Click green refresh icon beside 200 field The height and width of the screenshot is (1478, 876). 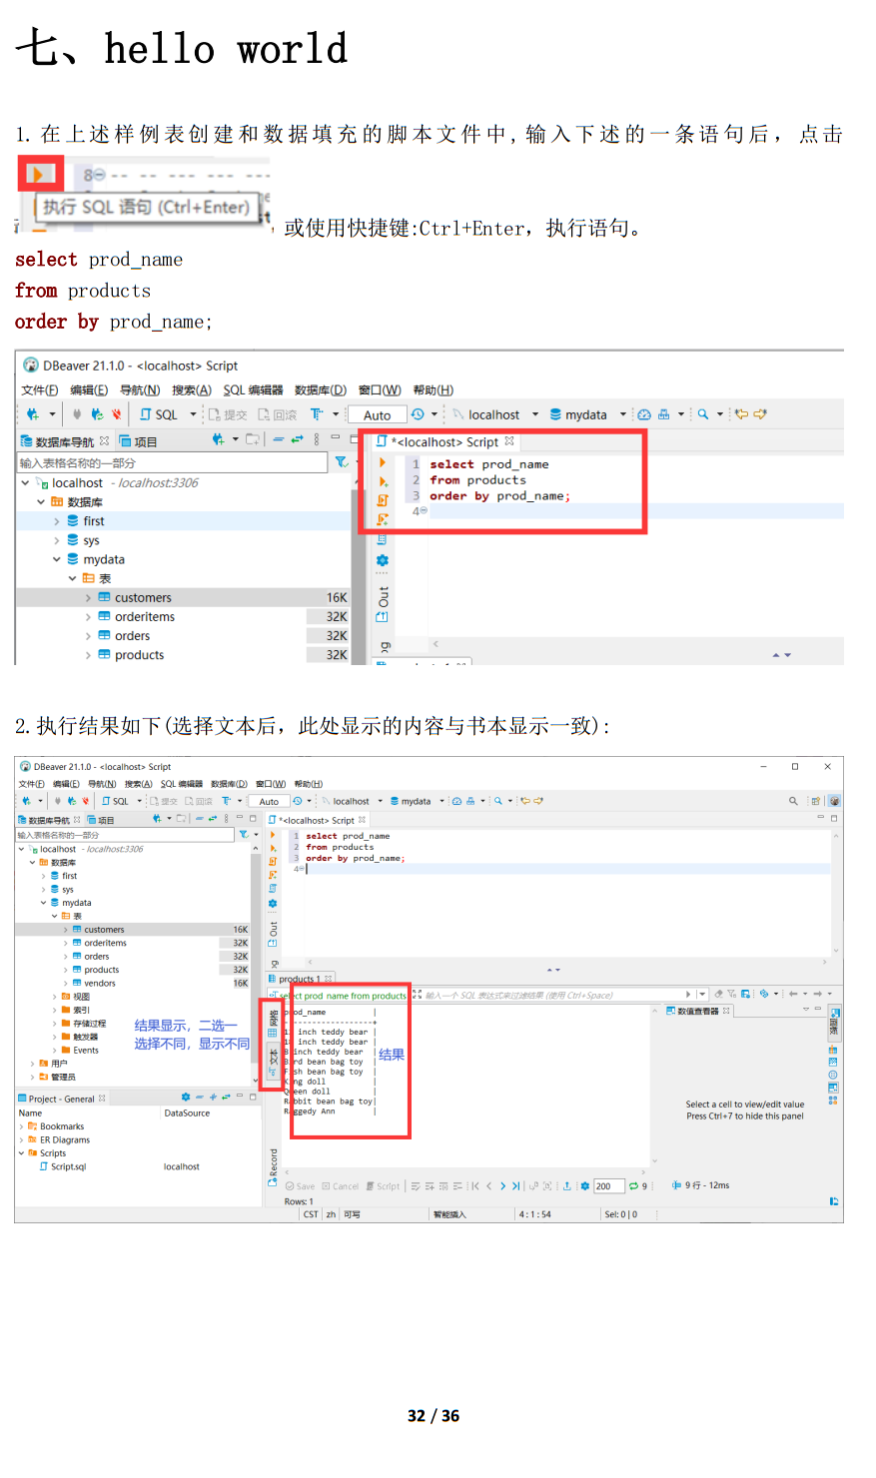[633, 1186]
